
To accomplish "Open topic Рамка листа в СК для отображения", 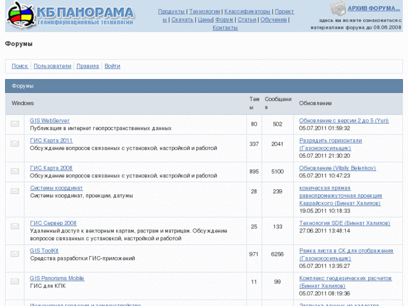I will pos(346,254).
